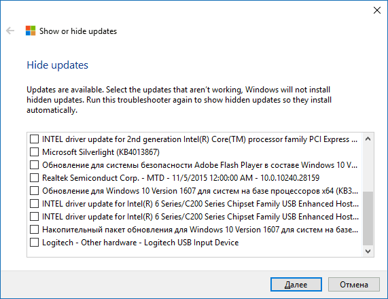This screenshot has height=299, width=388.
Task: Click the Microsoft logo beside the title
Action: click(x=31, y=31)
